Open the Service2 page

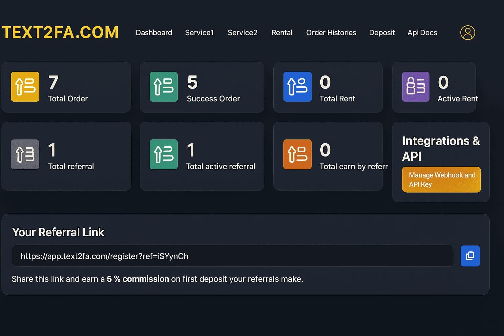click(x=242, y=32)
